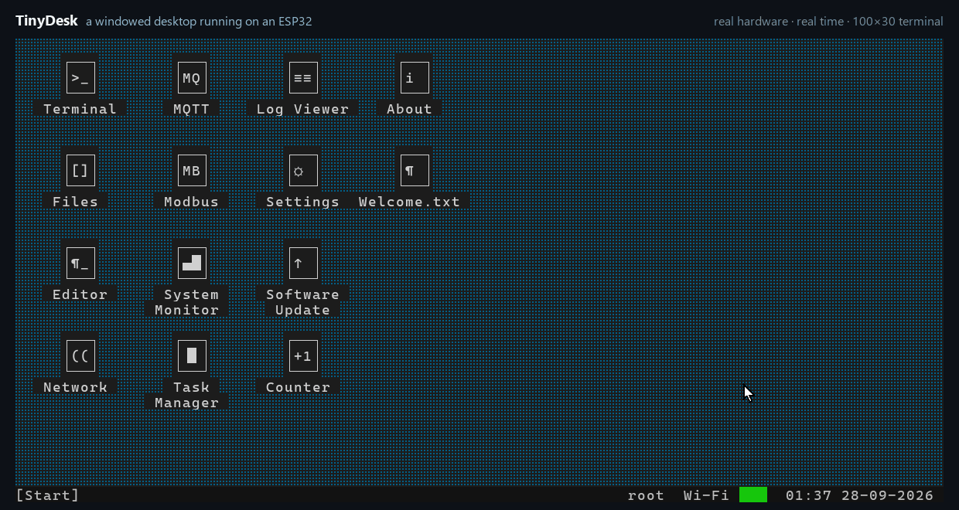Open the Log Viewer icon
Screen dimensions: 959x510
click(303, 78)
